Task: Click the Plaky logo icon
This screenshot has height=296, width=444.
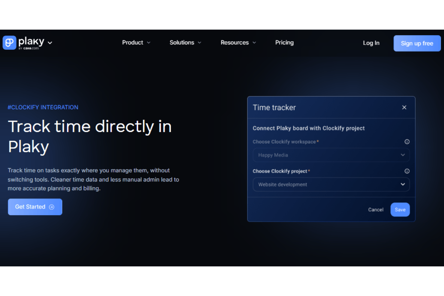Action: coord(9,43)
